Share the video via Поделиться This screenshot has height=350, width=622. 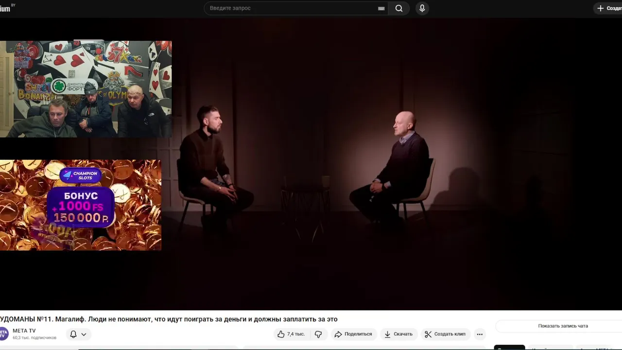coord(353,334)
